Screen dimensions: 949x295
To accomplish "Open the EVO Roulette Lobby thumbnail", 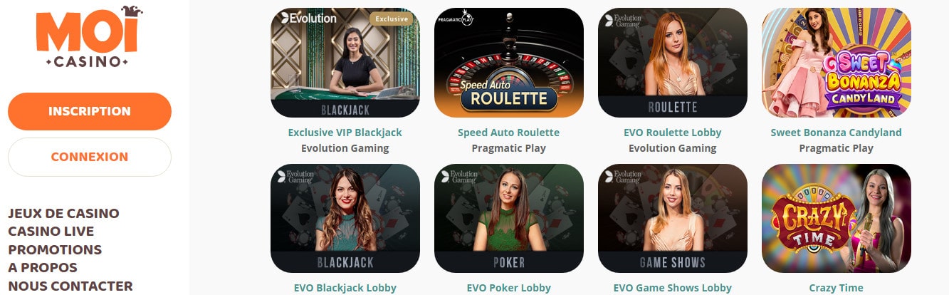I will coord(673,63).
